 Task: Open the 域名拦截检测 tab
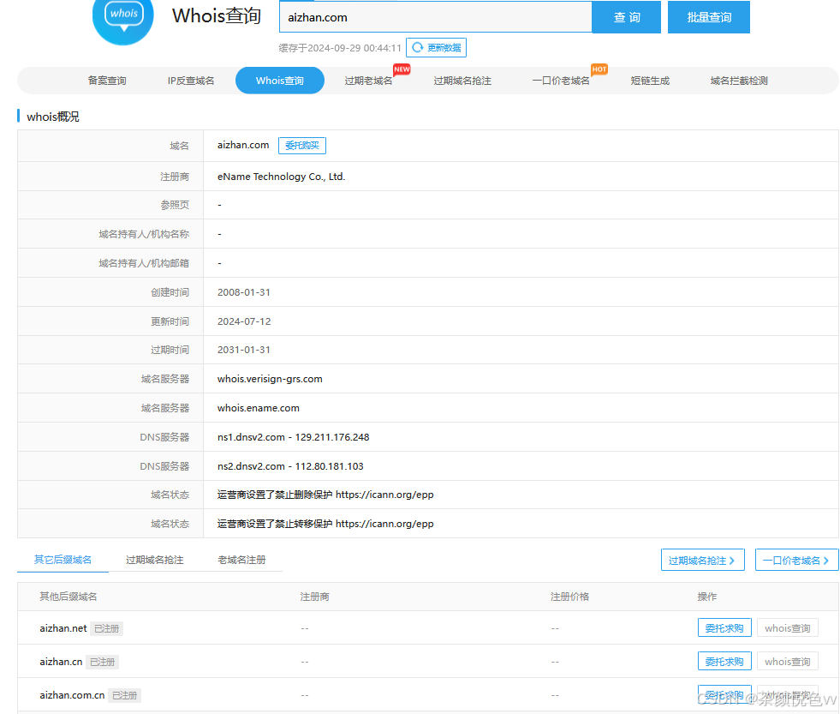[739, 81]
